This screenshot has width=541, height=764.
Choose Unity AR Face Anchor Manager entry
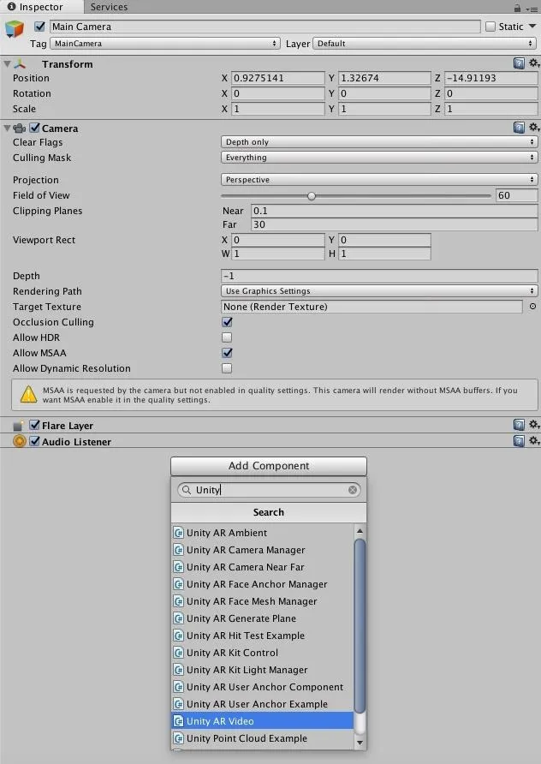[263, 584]
